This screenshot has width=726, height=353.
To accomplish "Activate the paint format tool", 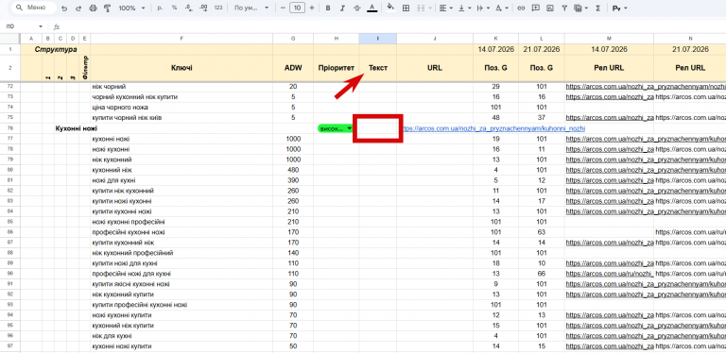I will pyautogui.click(x=108, y=8).
